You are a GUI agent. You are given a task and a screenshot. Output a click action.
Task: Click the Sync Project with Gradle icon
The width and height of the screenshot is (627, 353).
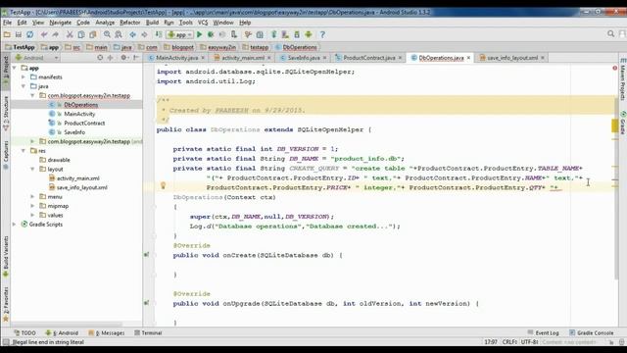(x=274, y=35)
